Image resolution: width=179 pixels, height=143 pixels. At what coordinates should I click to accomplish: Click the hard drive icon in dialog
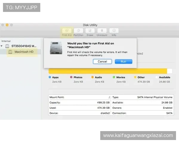(56, 48)
